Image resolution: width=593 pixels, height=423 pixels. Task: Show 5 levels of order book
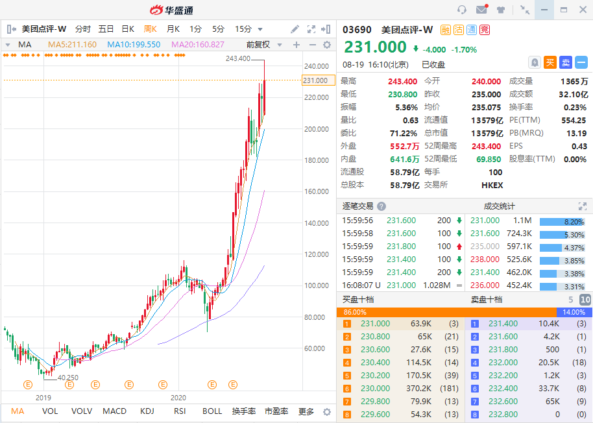pyautogui.click(x=571, y=300)
